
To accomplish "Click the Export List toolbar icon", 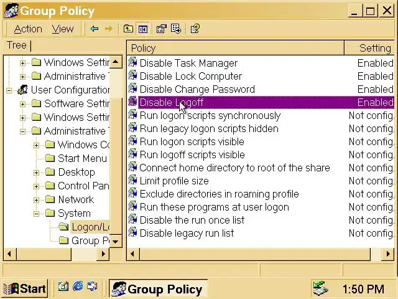I will coord(176,29).
